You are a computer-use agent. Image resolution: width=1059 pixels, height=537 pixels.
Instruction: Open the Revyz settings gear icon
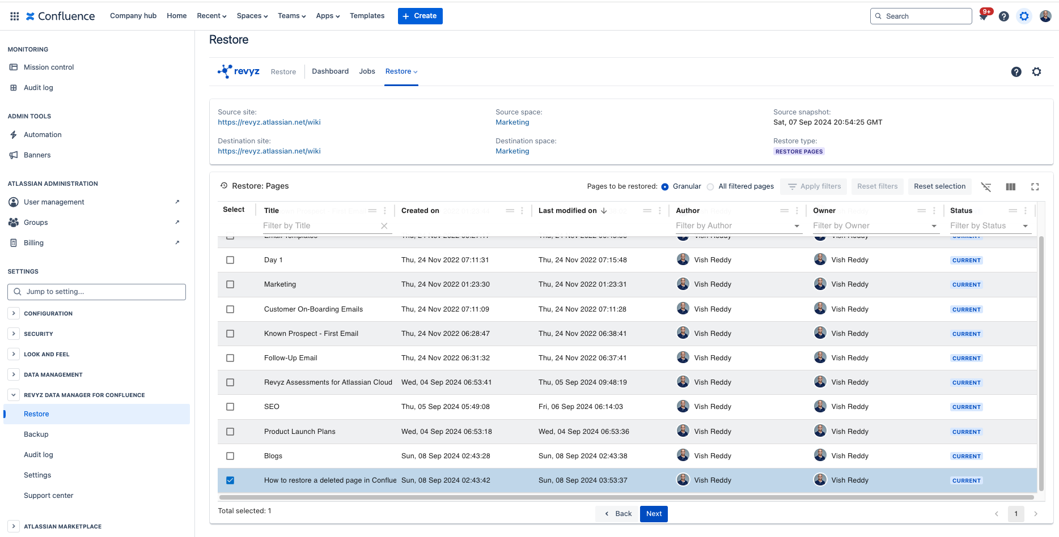coord(1037,72)
